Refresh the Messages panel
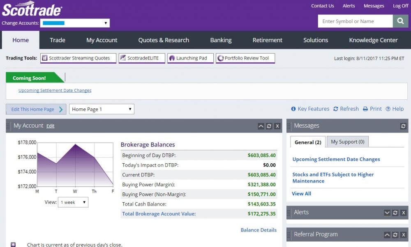 pyautogui.click(x=403, y=126)
